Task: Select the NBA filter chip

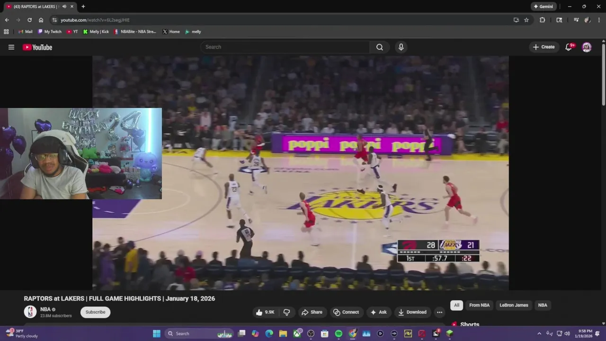Action: [543, 305]
